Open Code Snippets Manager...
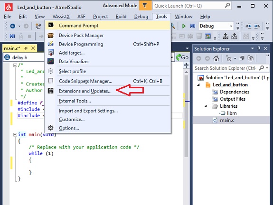The width and height of the screenshot is (273, 205). point(108,81)
